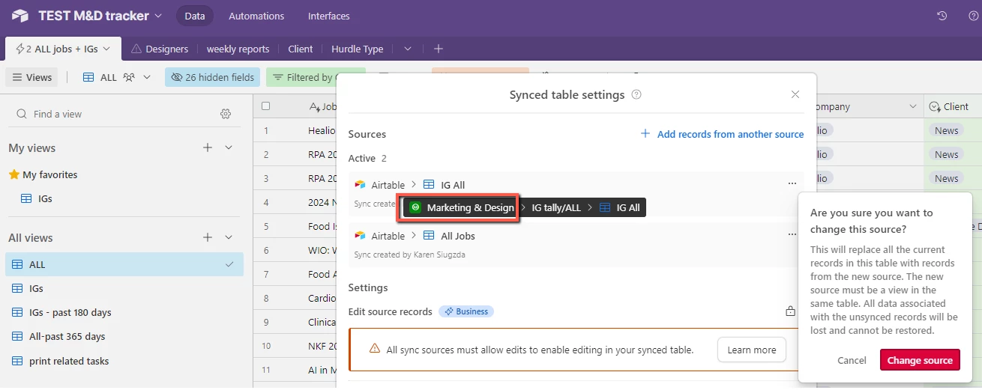The height and width of the screenshot is (390, 982).
Task: Click the Client field header
Action: pos(953,106)
